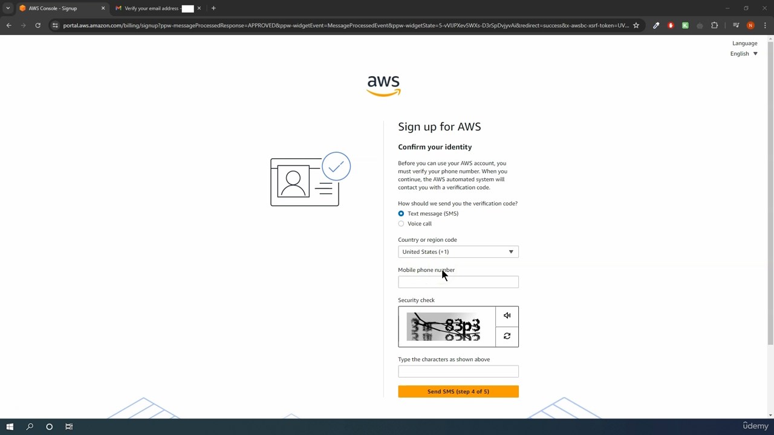This screenshot has height=435, width=774.
Task: Refresh the security check captcha image
Action: tap(507, 337)
